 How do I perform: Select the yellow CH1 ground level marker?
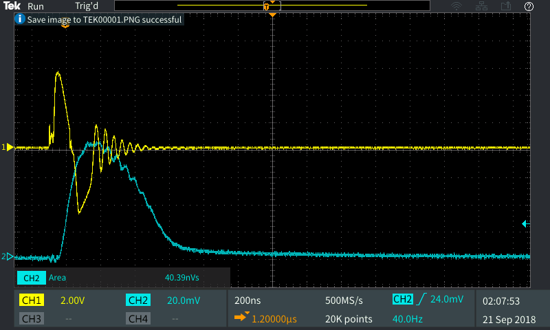[8, 147]
